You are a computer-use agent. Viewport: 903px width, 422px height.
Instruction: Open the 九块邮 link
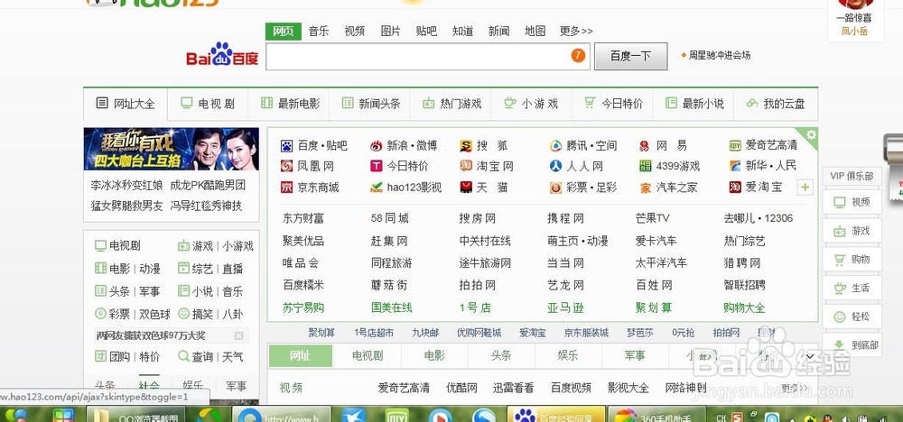click(425, 333)
